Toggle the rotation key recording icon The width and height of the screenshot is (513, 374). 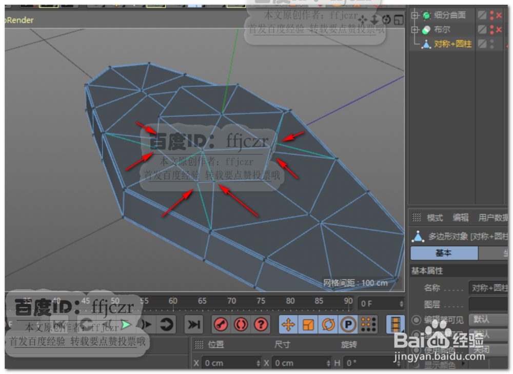[x=328, y=325]
